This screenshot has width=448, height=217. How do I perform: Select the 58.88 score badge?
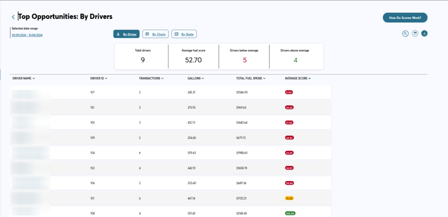[290, 183]
